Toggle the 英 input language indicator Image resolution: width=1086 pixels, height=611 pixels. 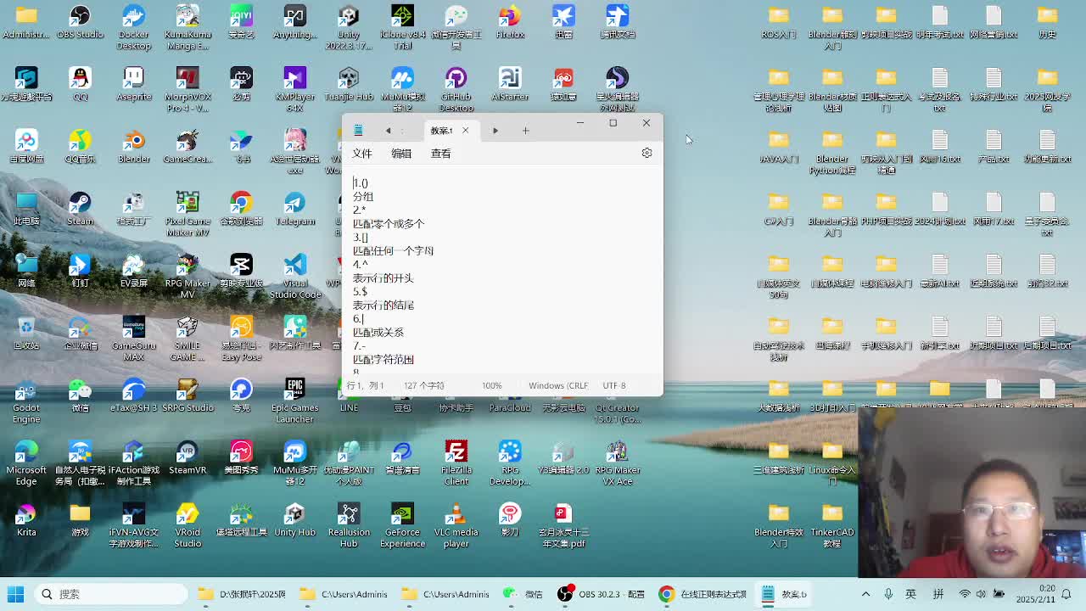tap(911, 594)
